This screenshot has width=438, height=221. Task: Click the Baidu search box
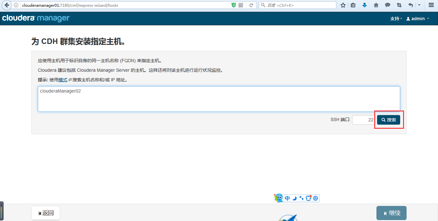click(297, 5)
